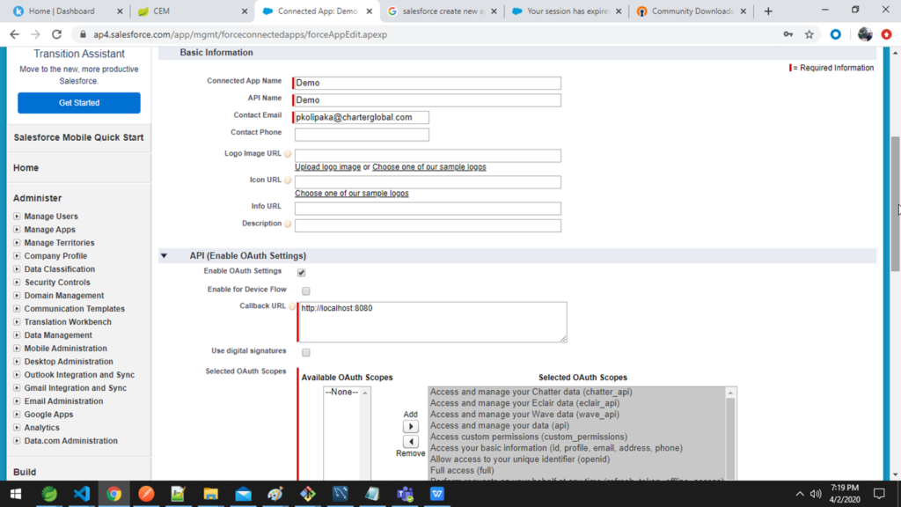Open Home in the sidebar
The width and height of the screenshot is (901, 507).
[x=26, y=168]
